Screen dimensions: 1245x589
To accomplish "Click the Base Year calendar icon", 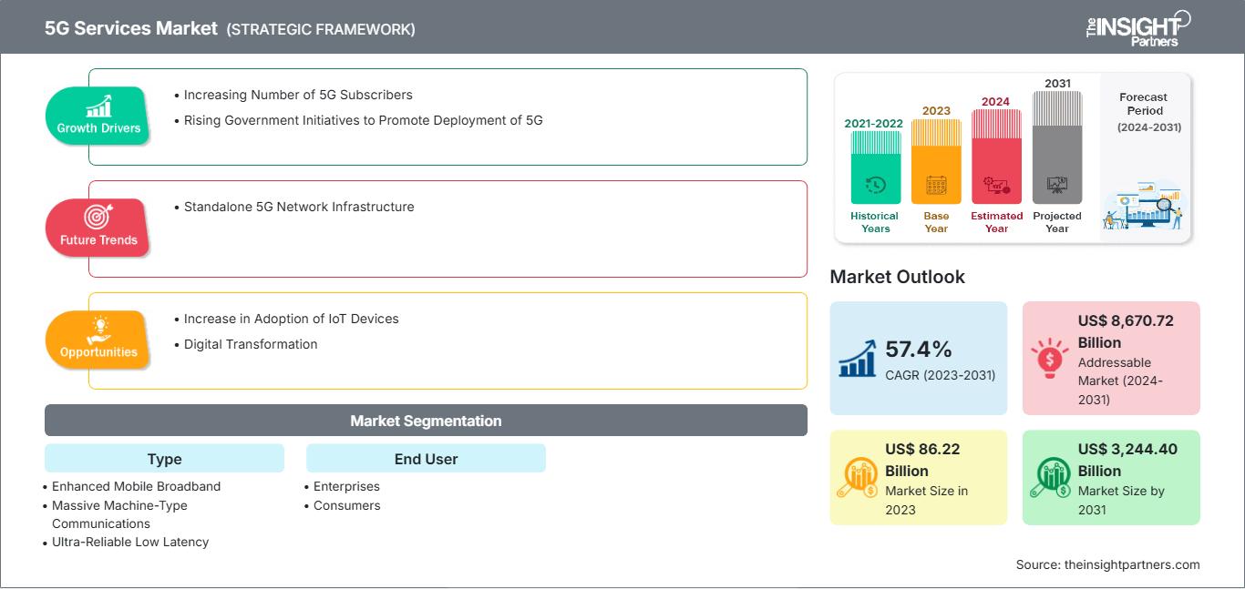I will tap(936, 186).
